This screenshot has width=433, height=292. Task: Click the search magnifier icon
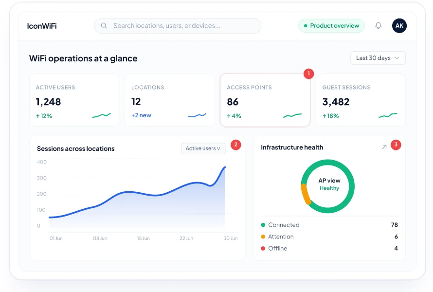coord(104,26)
